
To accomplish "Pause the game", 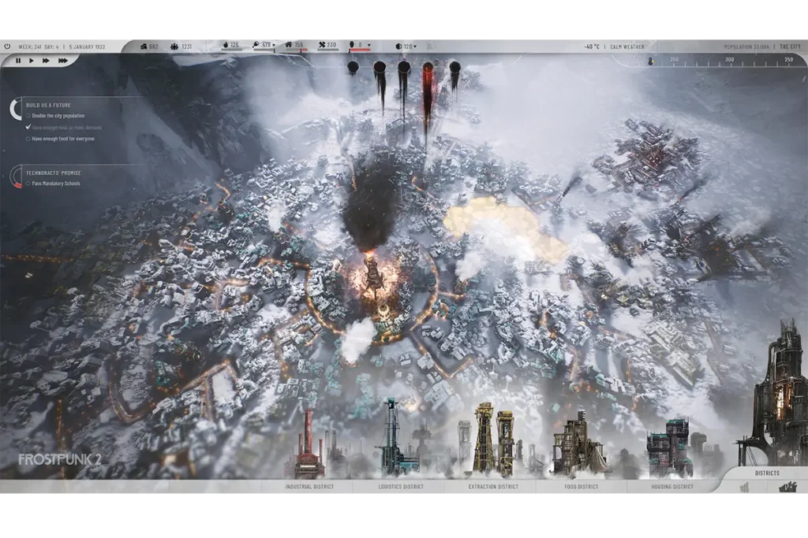I will (18, 61).
